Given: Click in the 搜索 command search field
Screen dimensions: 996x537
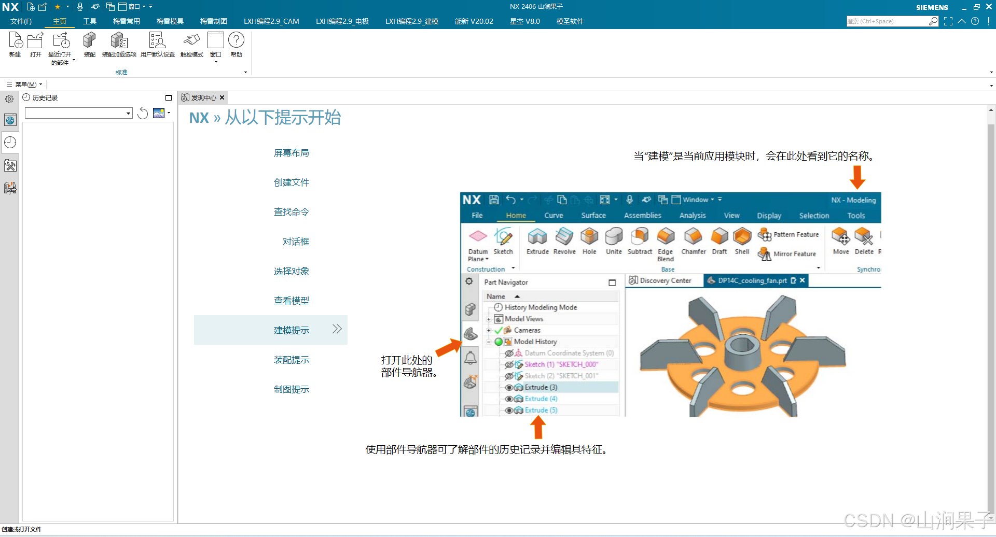Looking at the screenshot, I should tap(887, 21).
